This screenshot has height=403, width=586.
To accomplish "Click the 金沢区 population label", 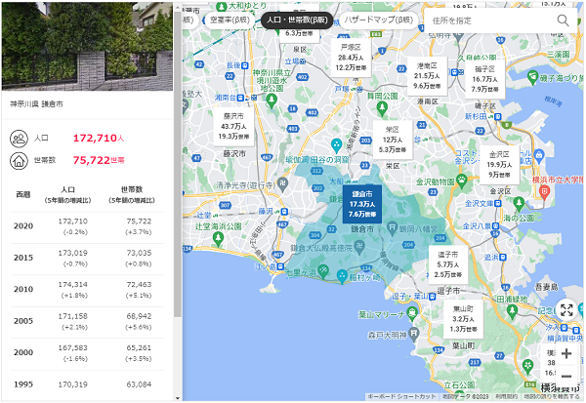I will (499, 165).
